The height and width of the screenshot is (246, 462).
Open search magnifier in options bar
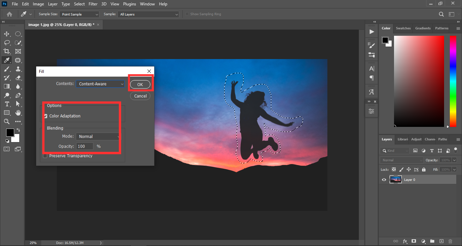(441, 14)
